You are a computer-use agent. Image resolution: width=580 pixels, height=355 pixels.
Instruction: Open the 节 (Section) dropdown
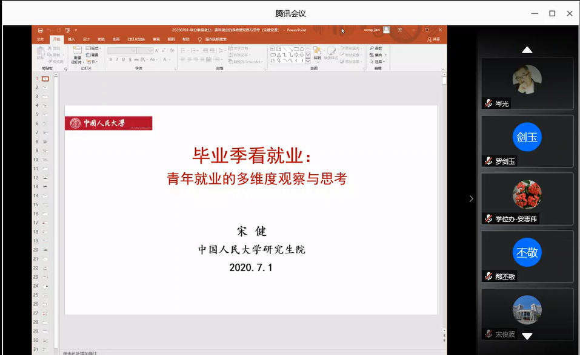click(92, 62)
